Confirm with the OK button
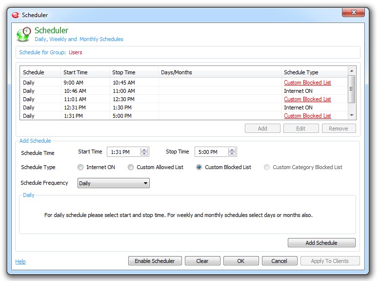380x281 pixels. [240, 261]
